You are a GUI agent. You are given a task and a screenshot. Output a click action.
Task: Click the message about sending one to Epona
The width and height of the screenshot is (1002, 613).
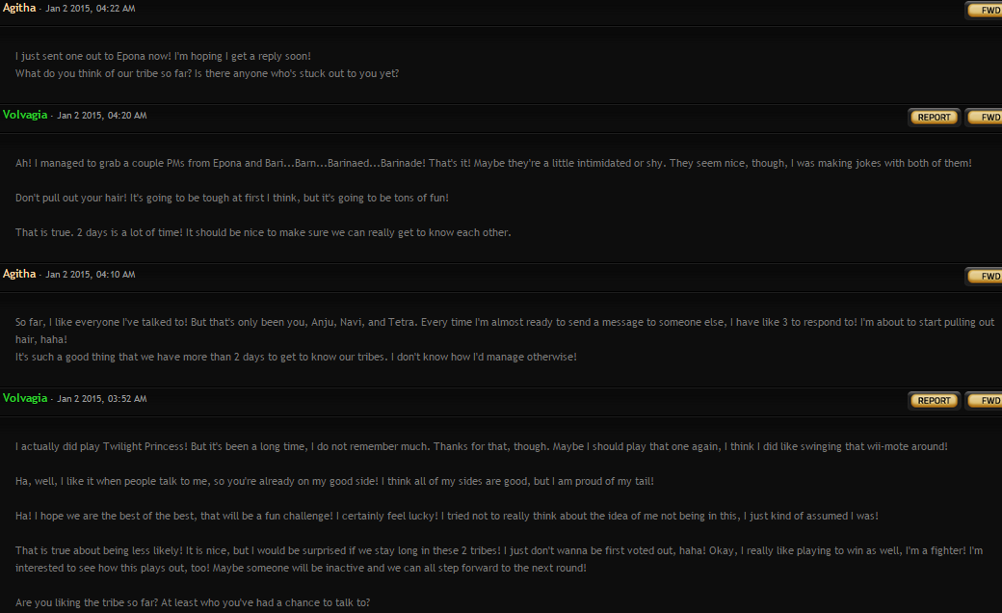point(163,56)
